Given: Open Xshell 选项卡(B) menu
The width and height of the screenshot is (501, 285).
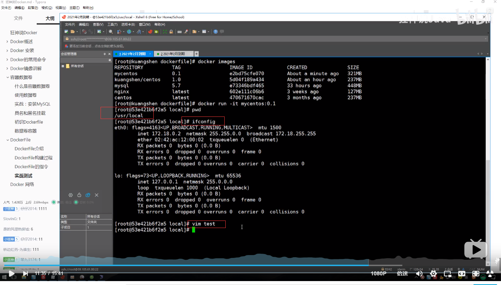Looking at the screenshot, I should [x=128, y=25].
